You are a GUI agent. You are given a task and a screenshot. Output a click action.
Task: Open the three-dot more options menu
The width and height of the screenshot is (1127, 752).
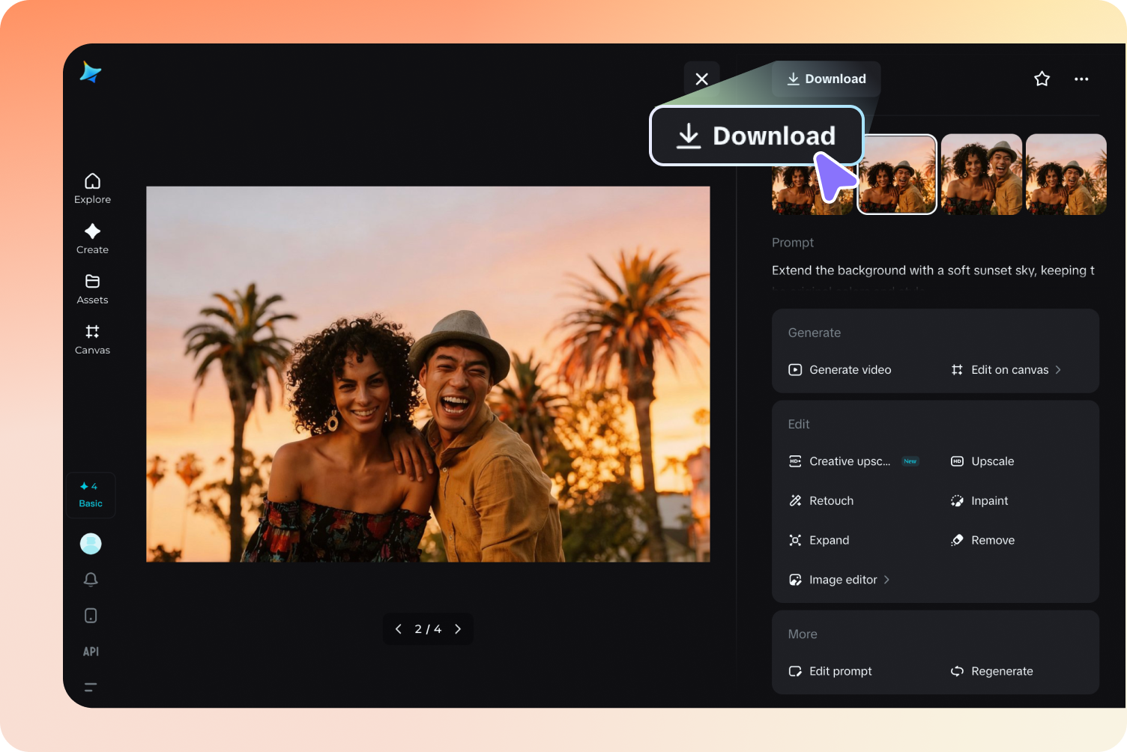point(1081,79)
